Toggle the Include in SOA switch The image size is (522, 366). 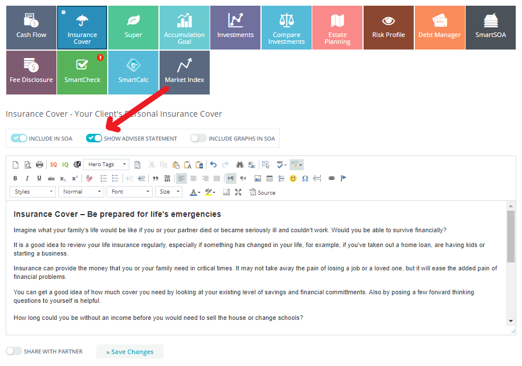(19, 138)
